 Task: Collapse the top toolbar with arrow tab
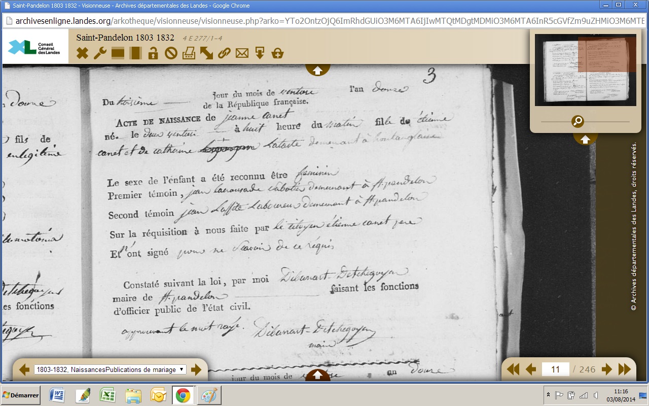pyautogui.click(x=317, y=70)
